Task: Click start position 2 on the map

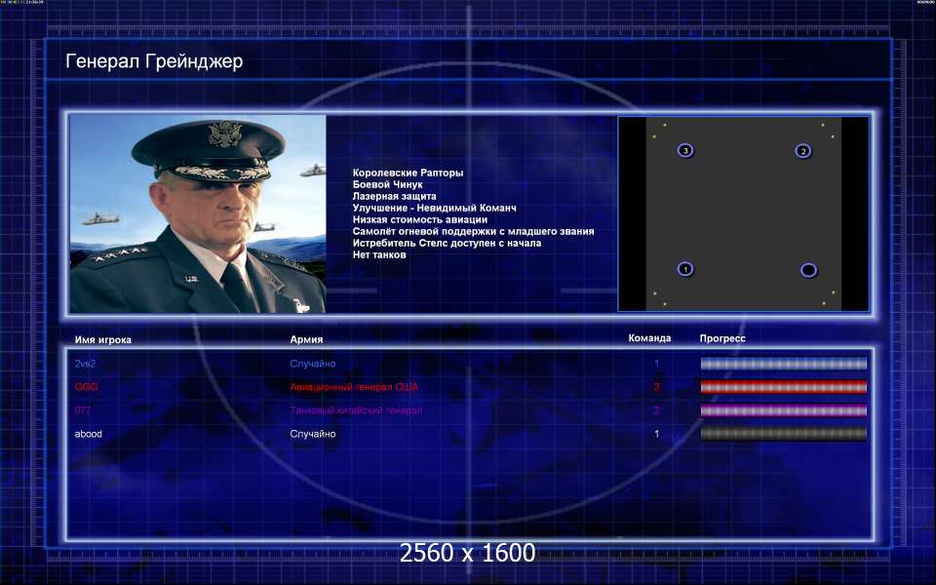Action: click(802, 151)
